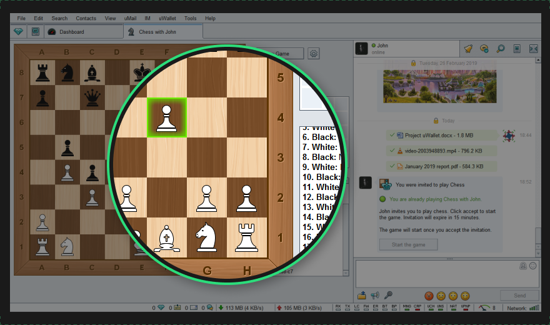Open the Edit menu
Screen dimensions: 550x325
tap(38, 18)
